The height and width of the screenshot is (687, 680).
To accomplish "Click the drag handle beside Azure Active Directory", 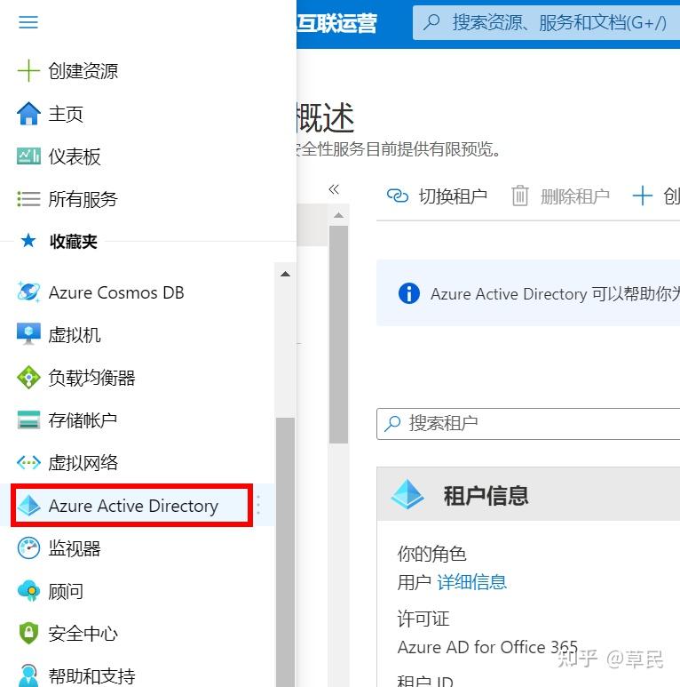I will point(258,505).
